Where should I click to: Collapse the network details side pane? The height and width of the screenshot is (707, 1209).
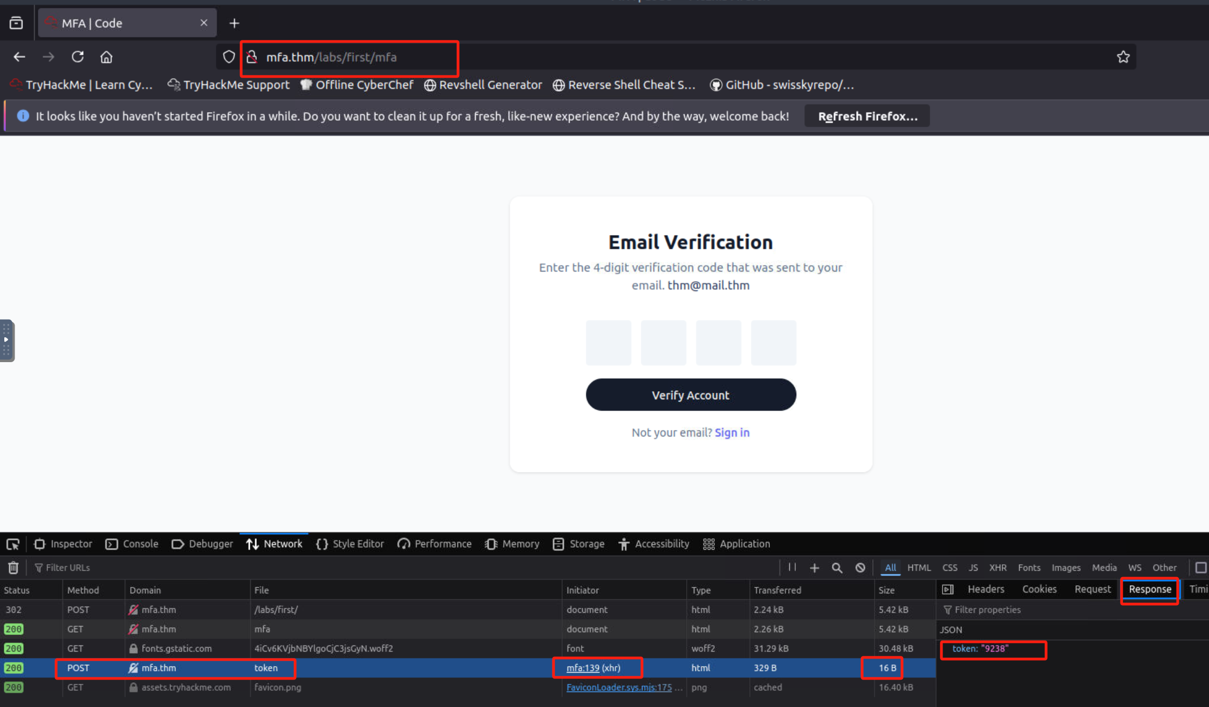pyautogui.click(x=948, y=589)
